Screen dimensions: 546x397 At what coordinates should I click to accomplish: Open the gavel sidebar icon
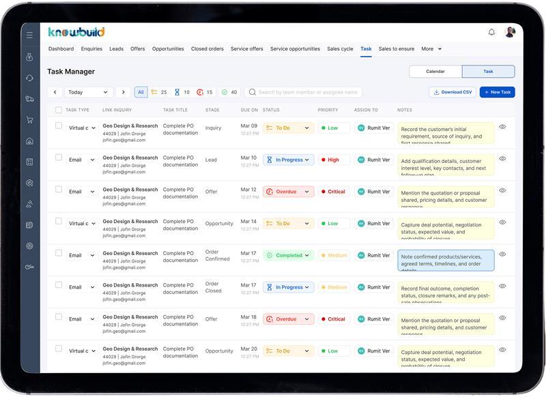(29, 204)
